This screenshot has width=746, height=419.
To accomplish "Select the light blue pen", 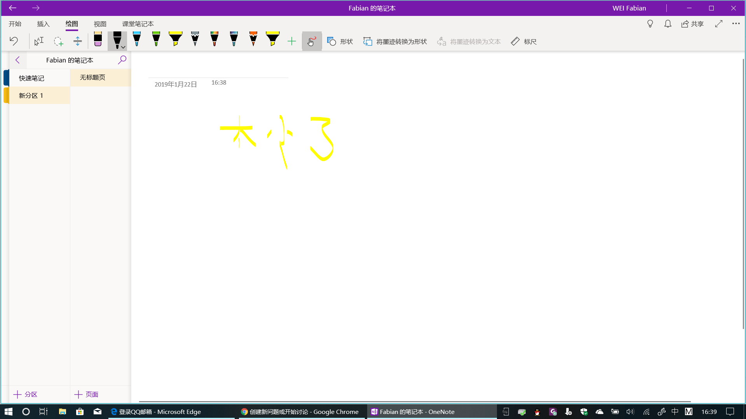I will [137, 40].
